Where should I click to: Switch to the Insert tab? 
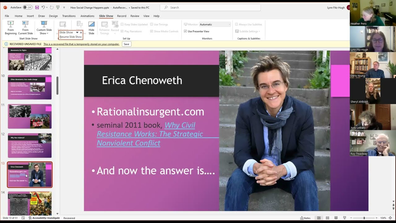30,16
